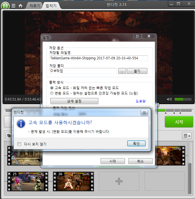Minimize the Bandicut window
Viewport: 195px width, 199px height.
point(171,4)
